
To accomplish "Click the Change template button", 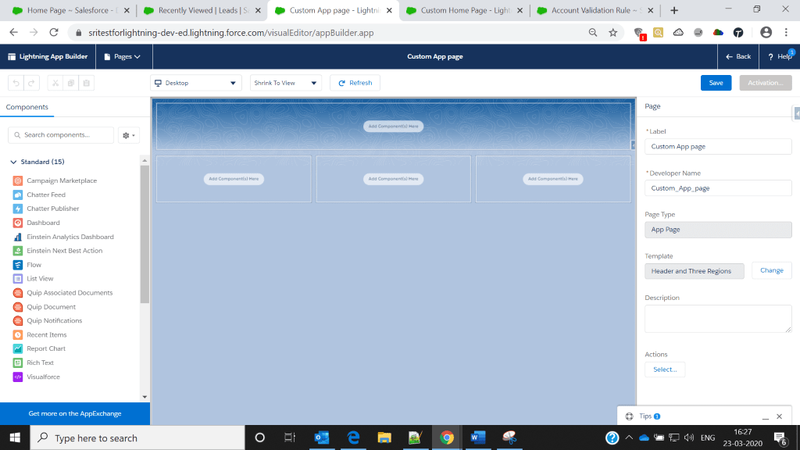I will tap(771, 270).
